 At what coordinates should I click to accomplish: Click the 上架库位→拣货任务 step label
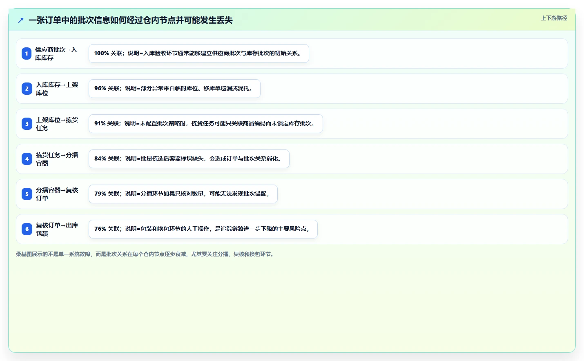[57, 124]
